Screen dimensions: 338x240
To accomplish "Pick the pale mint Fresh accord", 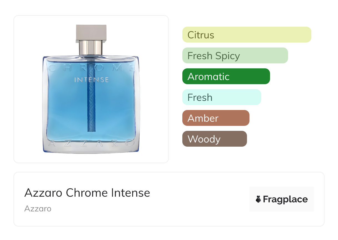I will point(221,97).
